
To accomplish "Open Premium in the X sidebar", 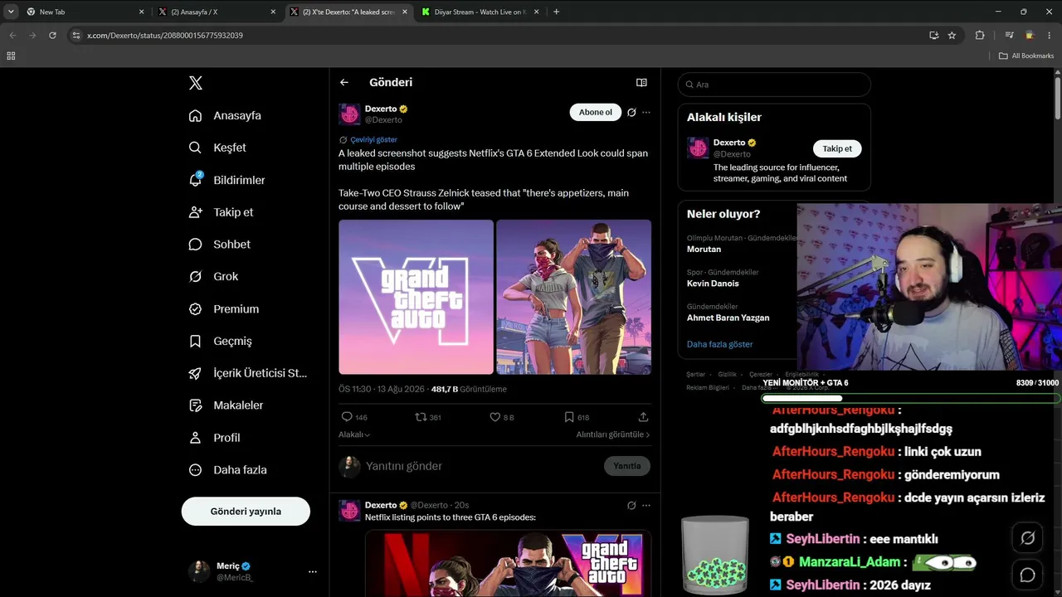I will (224, 309).
